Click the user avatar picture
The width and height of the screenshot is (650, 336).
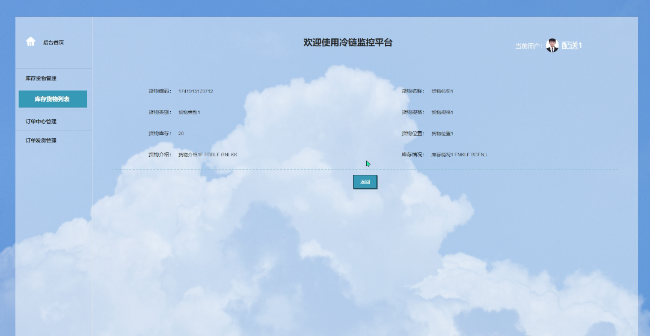click(552, 46)
